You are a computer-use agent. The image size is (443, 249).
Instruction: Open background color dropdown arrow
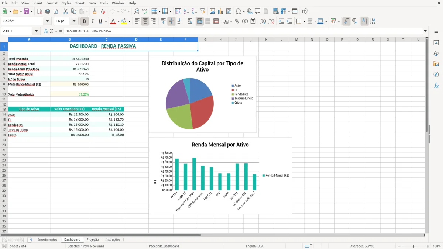(129, 21)
